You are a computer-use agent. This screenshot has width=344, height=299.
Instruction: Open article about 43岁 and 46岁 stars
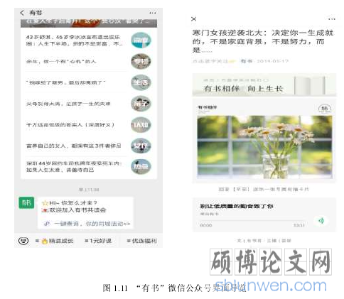click(x=74, y=40)
